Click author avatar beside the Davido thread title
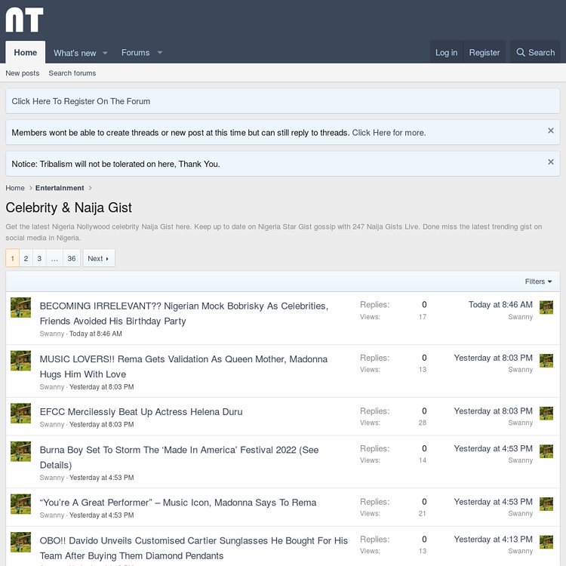 (x=20, y=542)
